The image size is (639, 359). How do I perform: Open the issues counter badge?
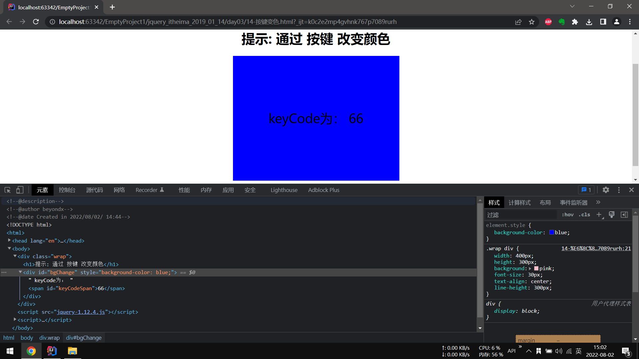tap(586, 190)
